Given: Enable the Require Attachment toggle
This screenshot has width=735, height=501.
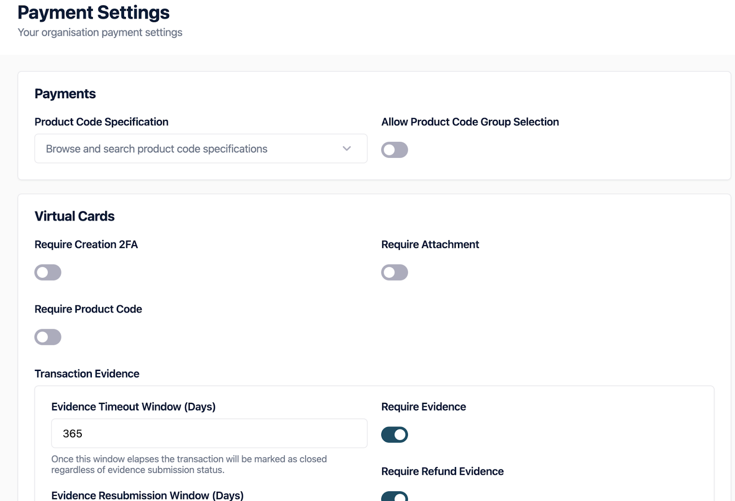Looking at the screenshot, I should click(394, 272).
